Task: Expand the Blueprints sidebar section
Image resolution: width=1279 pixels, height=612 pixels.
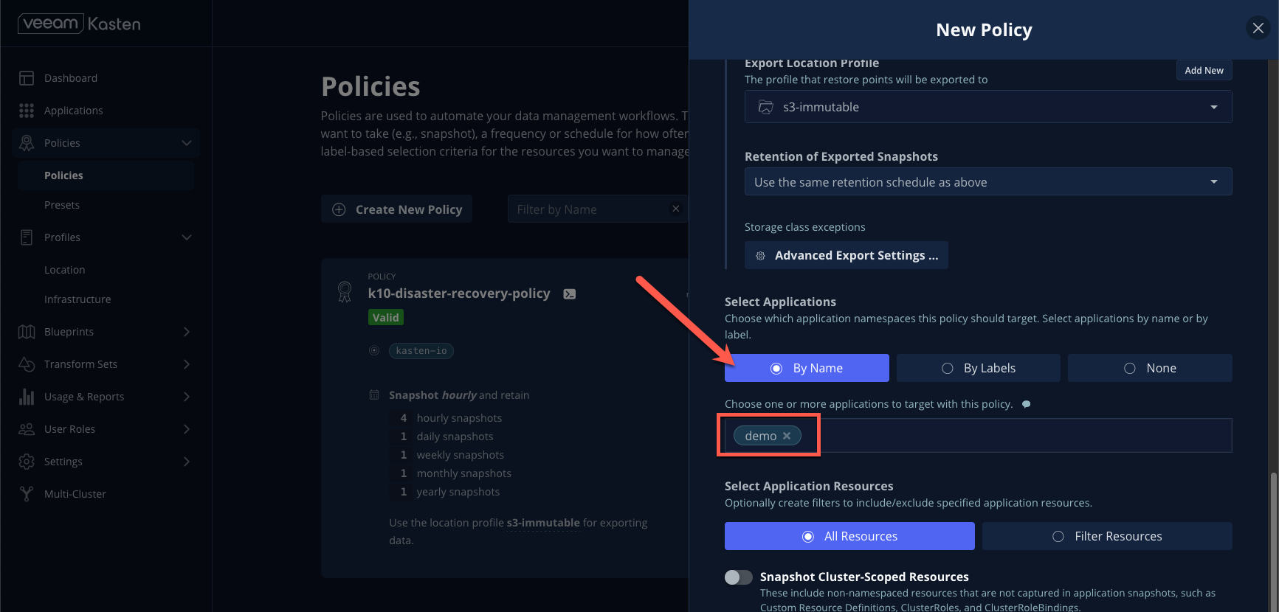Action: tap(187, 332)
